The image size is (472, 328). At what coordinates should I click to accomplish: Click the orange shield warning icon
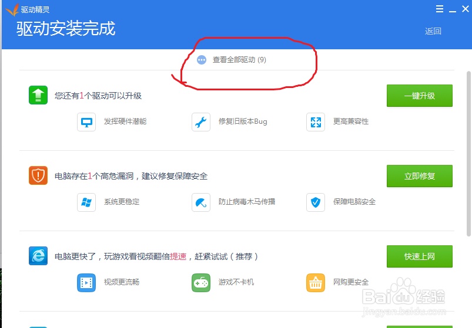[x=38, y=175]
